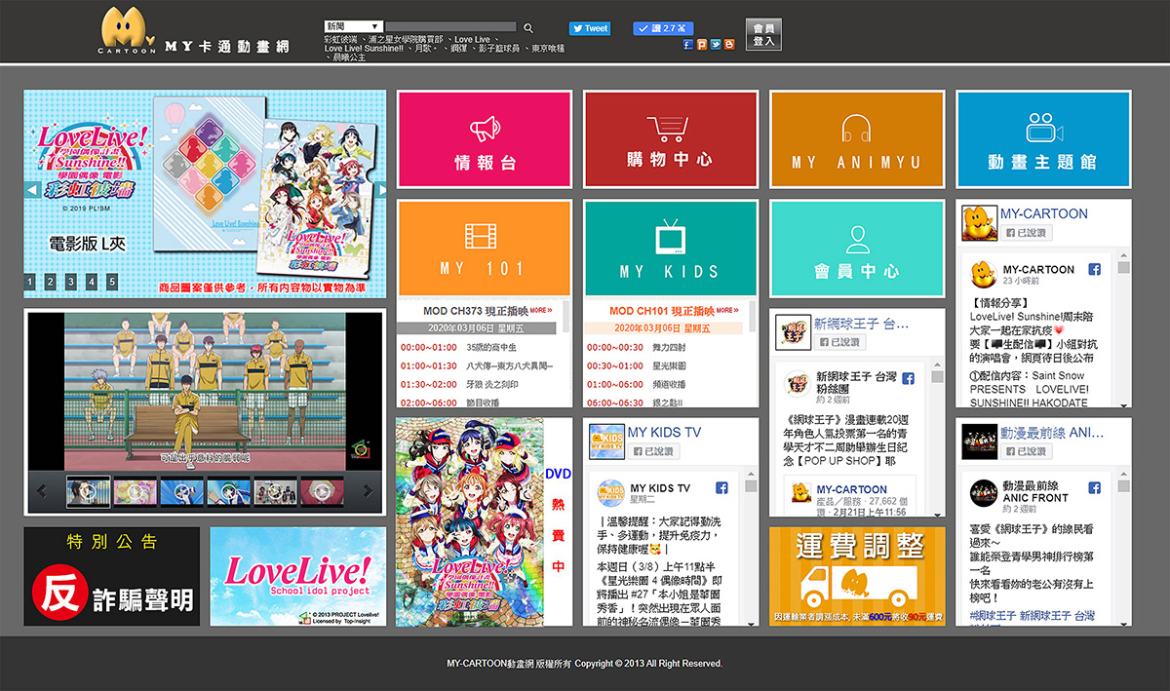Viewport: 1170px width, 691px height.
Task: Open the MY ANIMYU headphones tile
Action: pyautogui.click(x=857, y=140)
